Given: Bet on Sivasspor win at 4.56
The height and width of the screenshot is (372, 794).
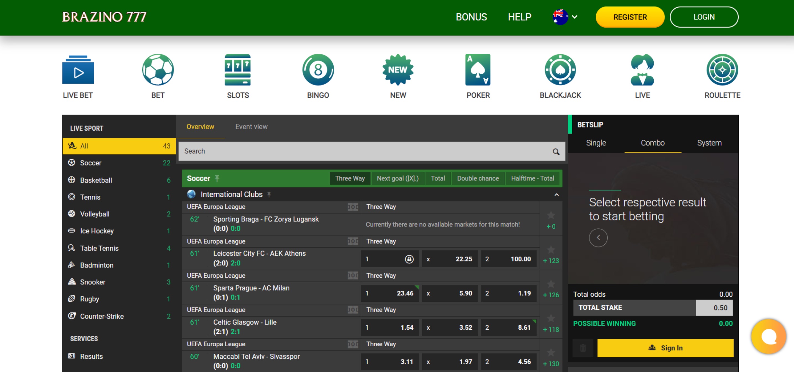Looking at the screenshot, I should point(508,361).
